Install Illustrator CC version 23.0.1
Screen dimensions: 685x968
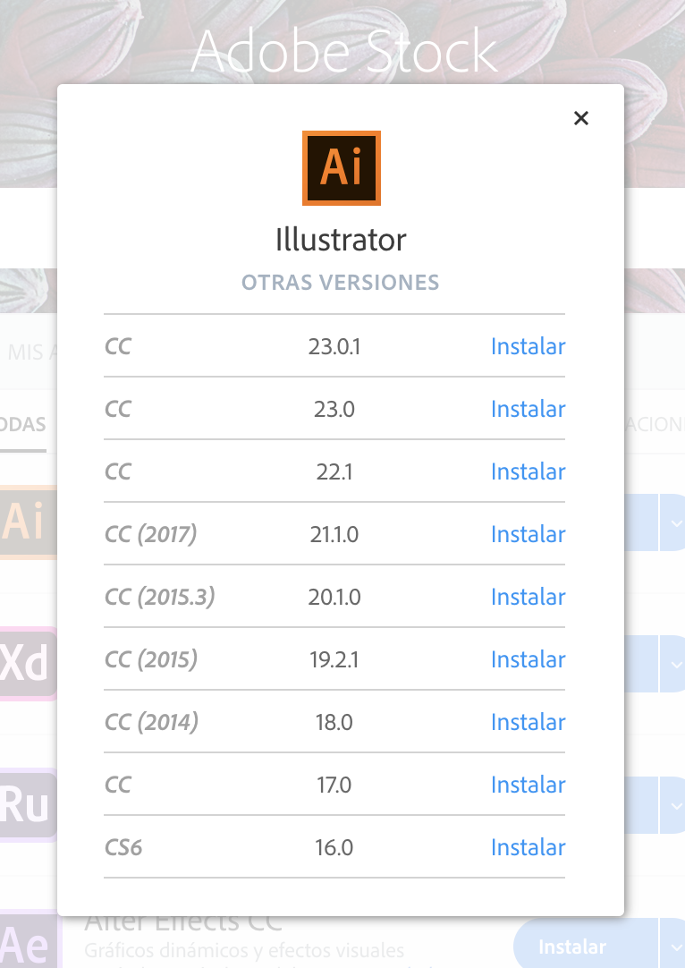click(528, 346)
